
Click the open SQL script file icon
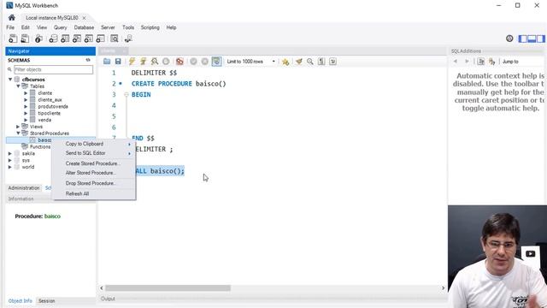tap(25, 38)
